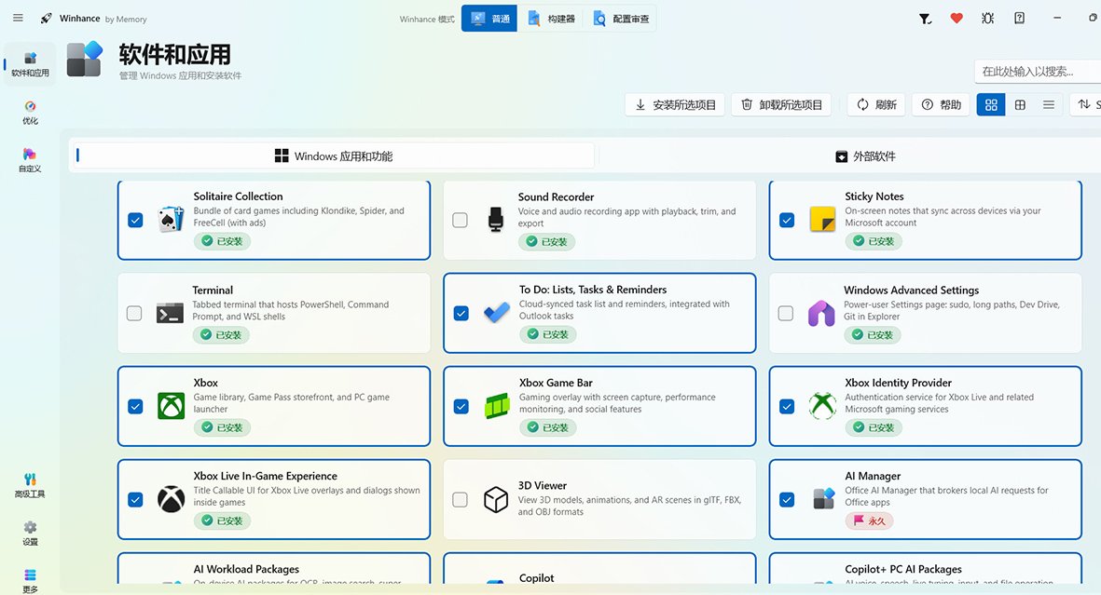Click the Solitaire Collection cards icon

coord(171,220)
